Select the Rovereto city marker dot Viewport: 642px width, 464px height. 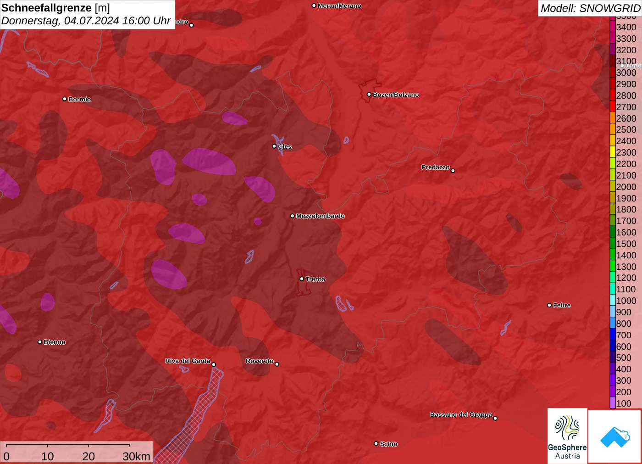[x=277, y=364]
